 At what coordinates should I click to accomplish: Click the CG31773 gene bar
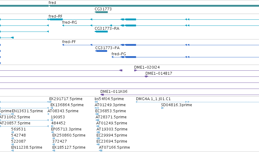pyautogui.click(x=101, y=12)
